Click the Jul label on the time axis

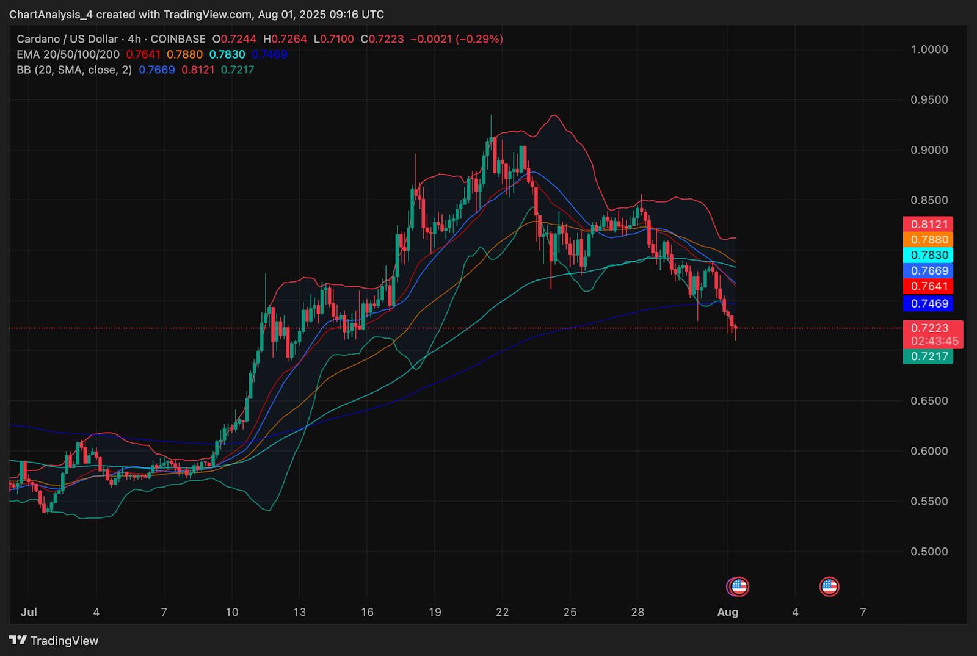29,612
